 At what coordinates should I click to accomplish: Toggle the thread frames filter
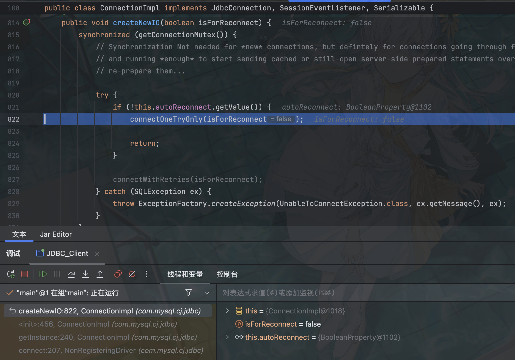pyautogui.click(x=189, y=293)
